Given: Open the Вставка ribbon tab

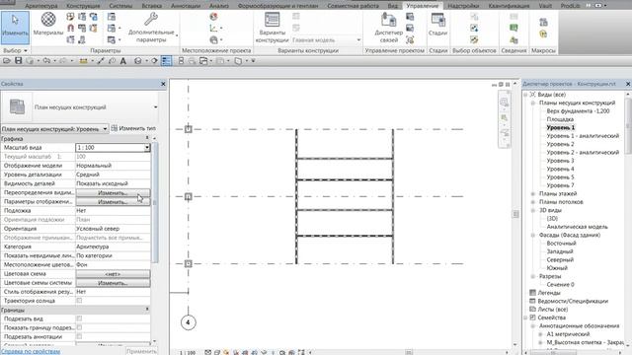Looking at the screenshot, I should point(152,6).
